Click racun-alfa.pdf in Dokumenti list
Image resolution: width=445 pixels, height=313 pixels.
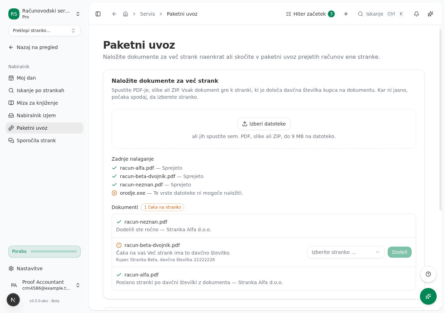tap(141, 275)
